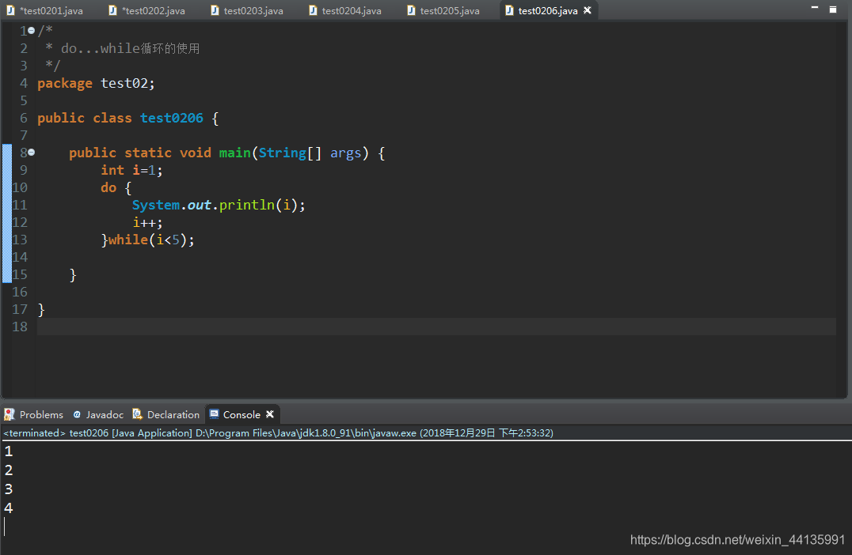
Task: Click console output line '1'
Action: (8, 451)
